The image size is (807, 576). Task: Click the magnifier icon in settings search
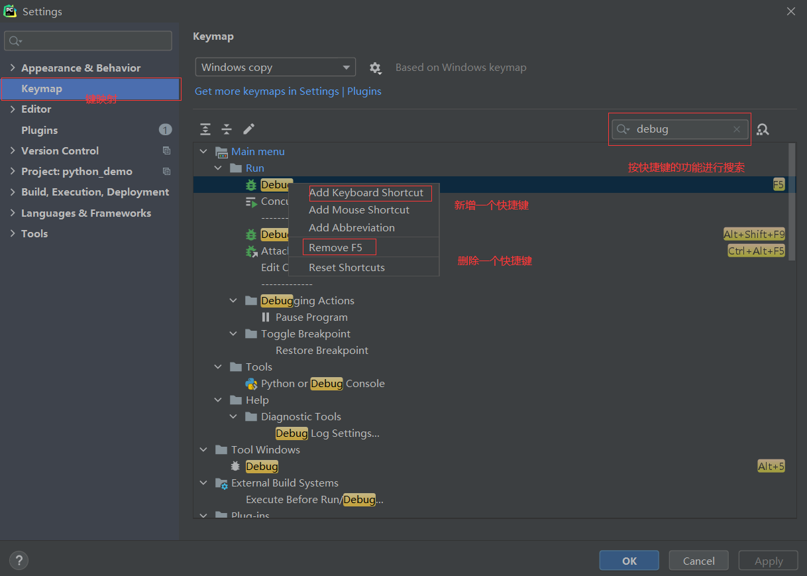15,41
